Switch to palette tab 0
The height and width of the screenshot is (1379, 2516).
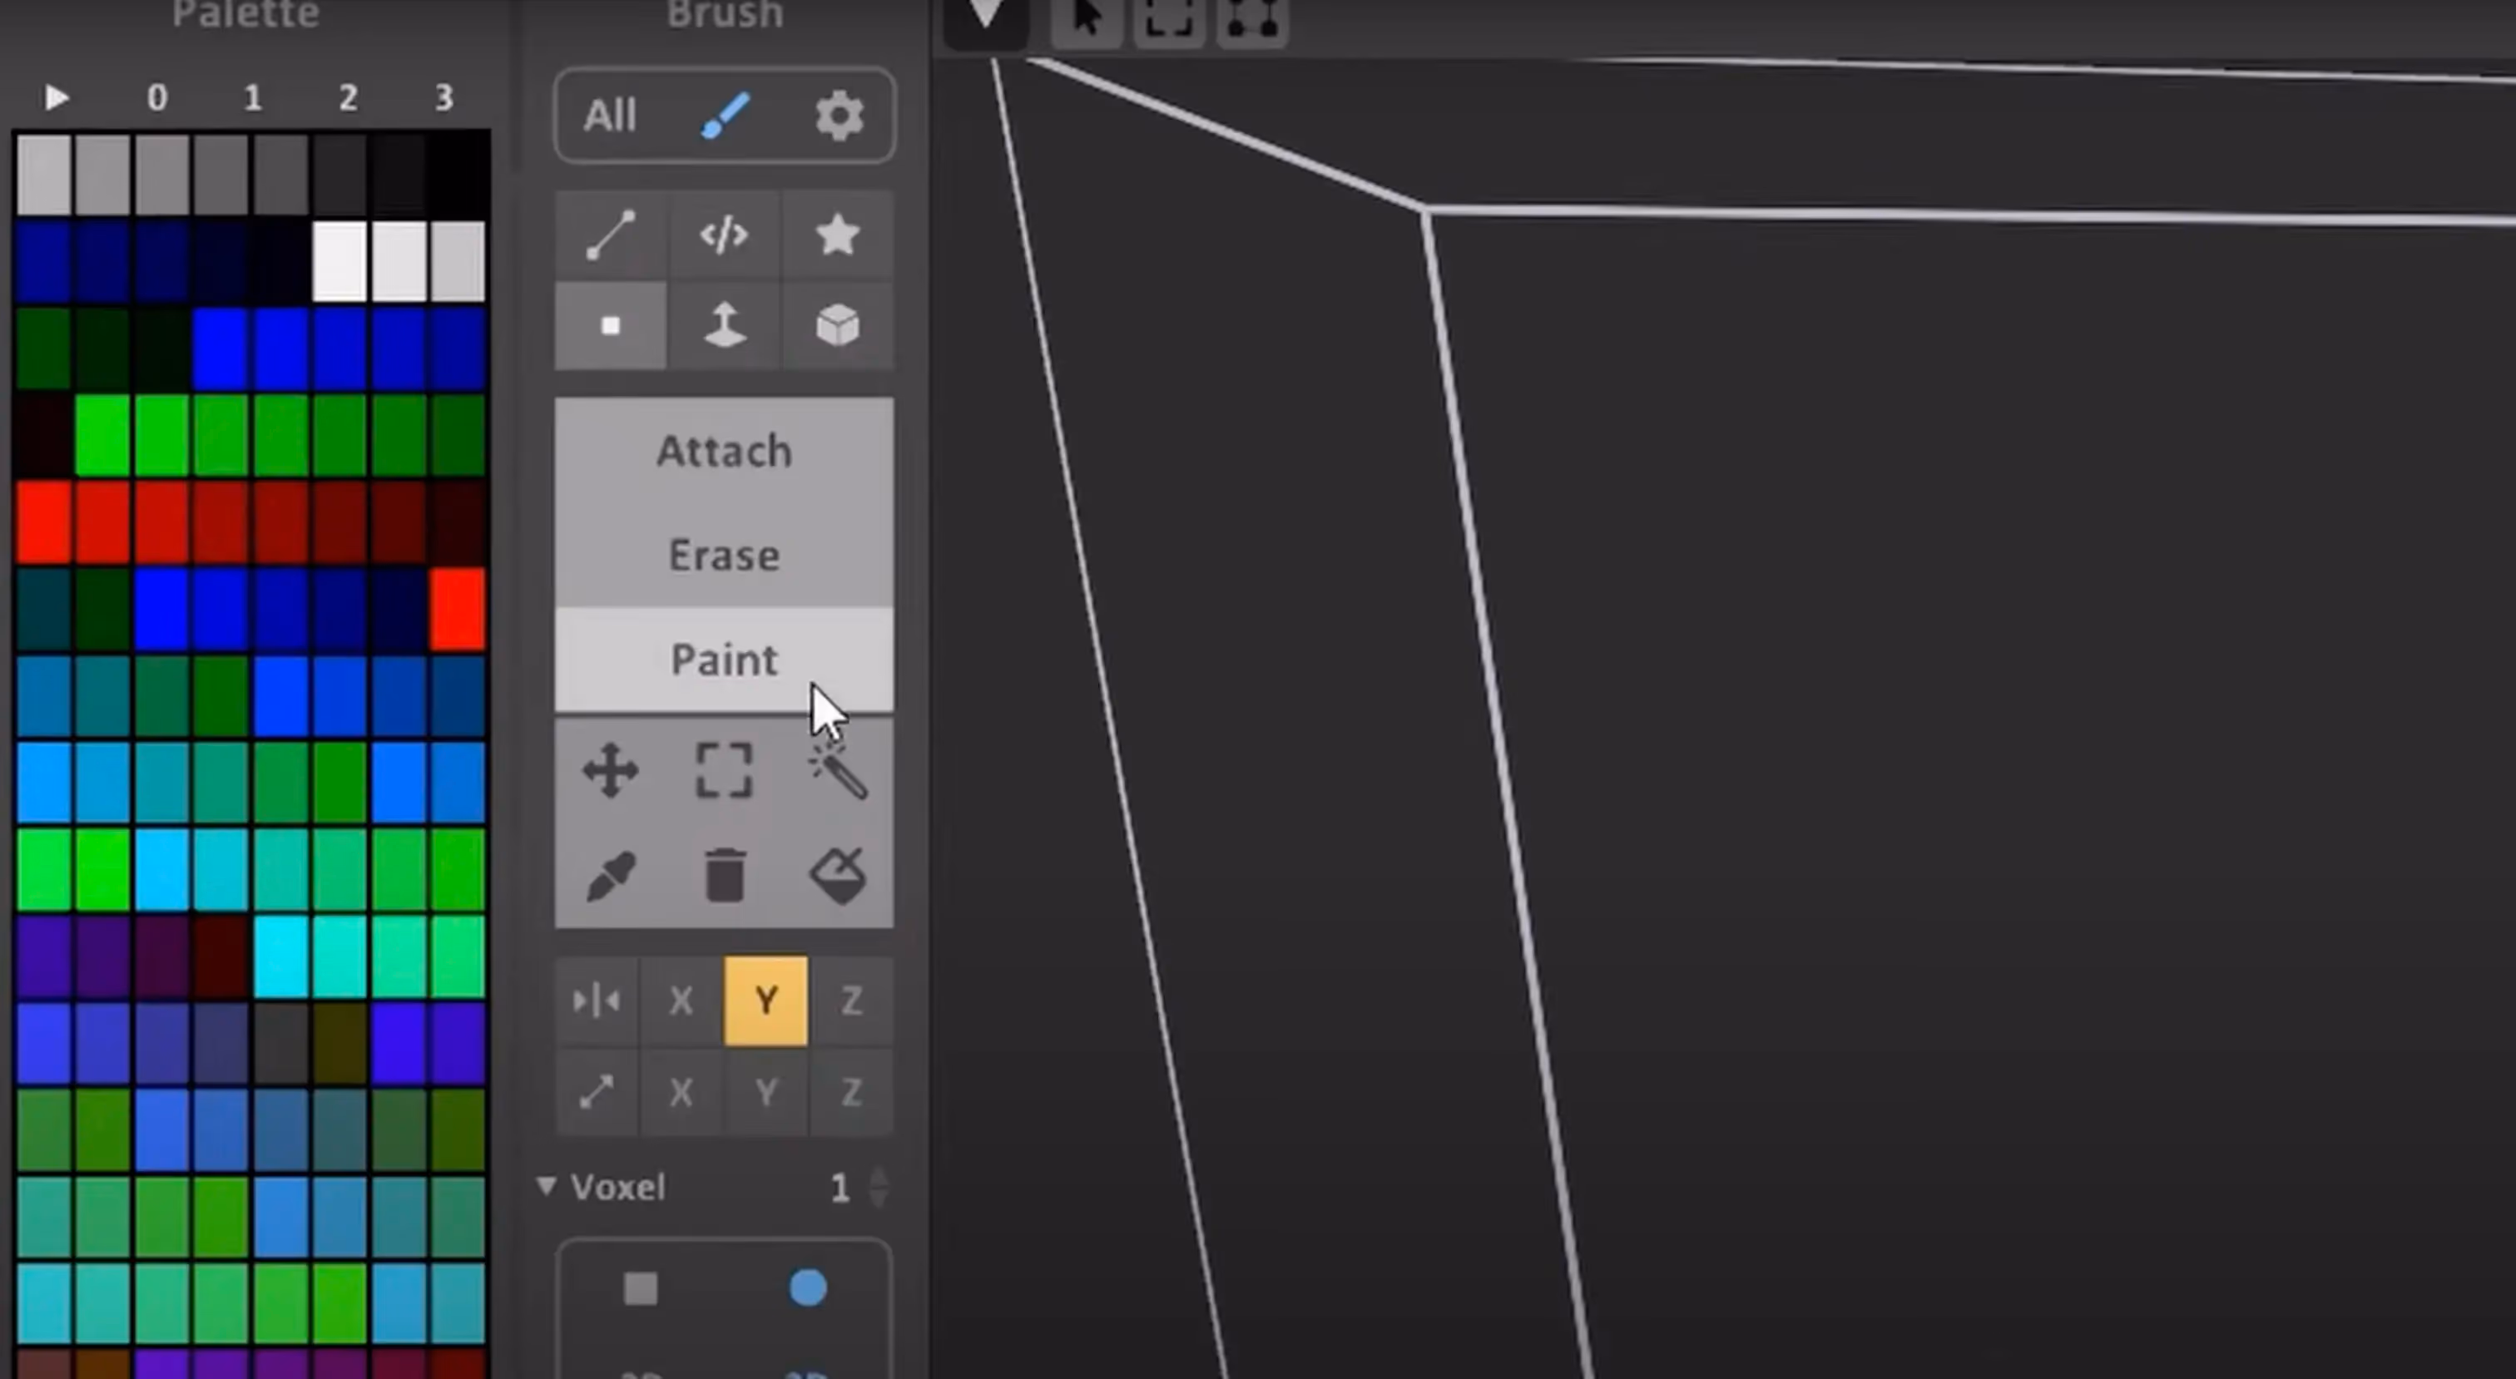[156, 97]
